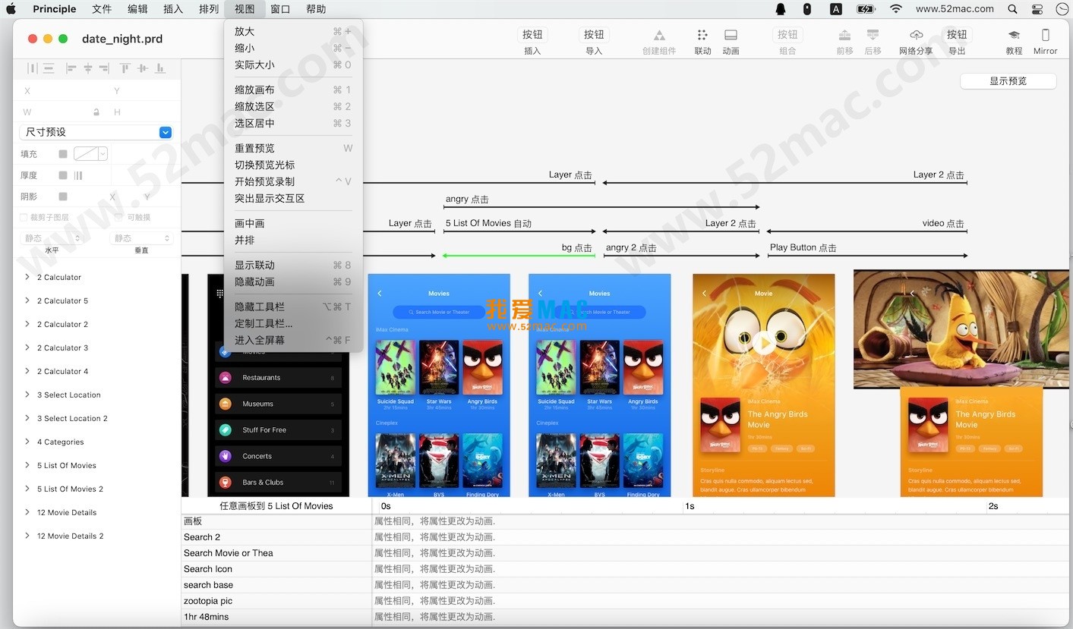
Task: Click the align left edges icon
Action: [71, 68]
